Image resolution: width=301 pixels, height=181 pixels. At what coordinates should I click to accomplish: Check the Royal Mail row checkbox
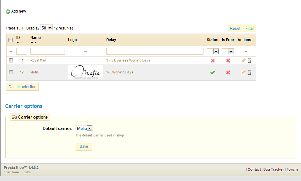pos(11,60)
